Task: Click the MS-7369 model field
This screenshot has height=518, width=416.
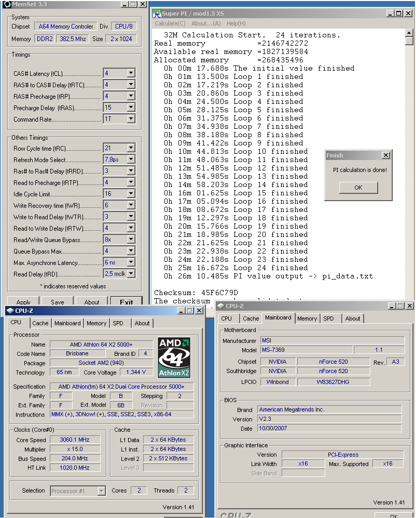Action: 307,350
